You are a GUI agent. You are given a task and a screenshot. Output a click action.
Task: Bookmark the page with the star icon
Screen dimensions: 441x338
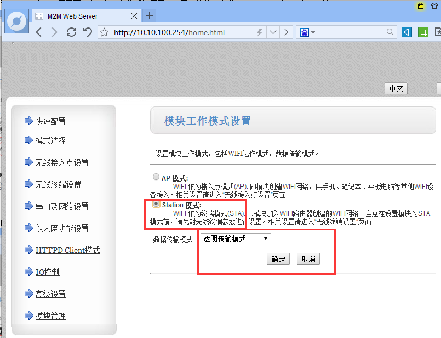(x=105, y=32)
